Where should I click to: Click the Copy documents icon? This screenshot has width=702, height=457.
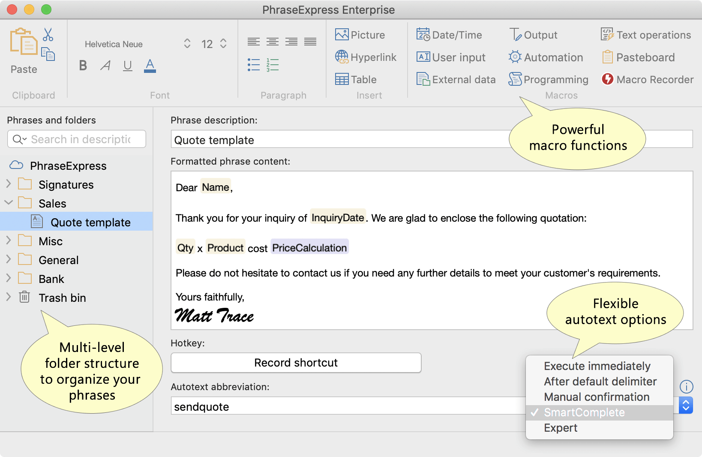pyautogui.click(x=48, y=54)
